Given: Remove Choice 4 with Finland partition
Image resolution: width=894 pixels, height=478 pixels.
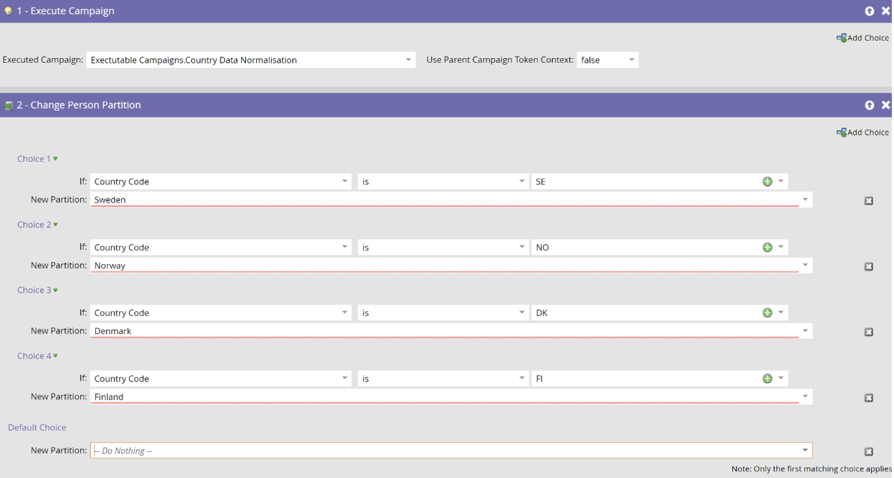Looking at the screenshot, I should [x=869, y=398].
